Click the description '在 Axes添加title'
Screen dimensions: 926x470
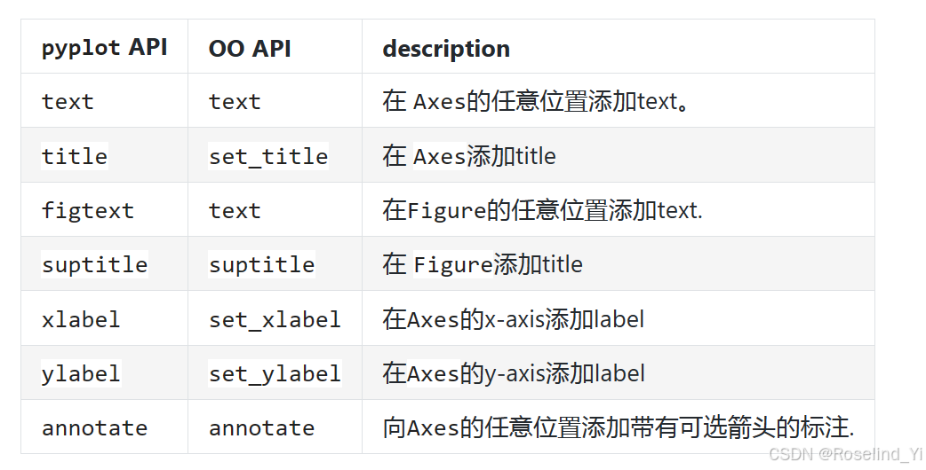(x=469, y=156)
